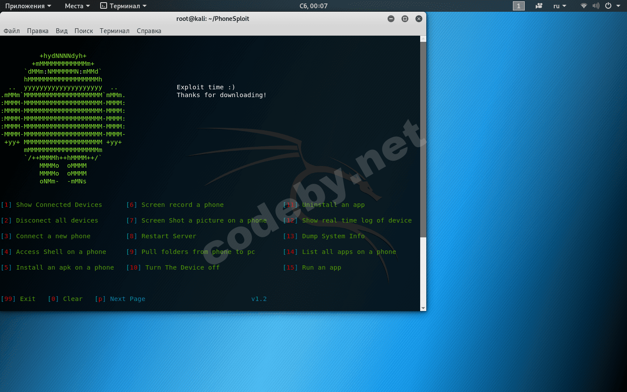Click the Wi-Fi network icon
Screen dimensions: 627x392
click(584, 6)
